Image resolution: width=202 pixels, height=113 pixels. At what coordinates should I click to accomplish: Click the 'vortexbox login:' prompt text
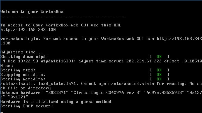coord(21,39)
